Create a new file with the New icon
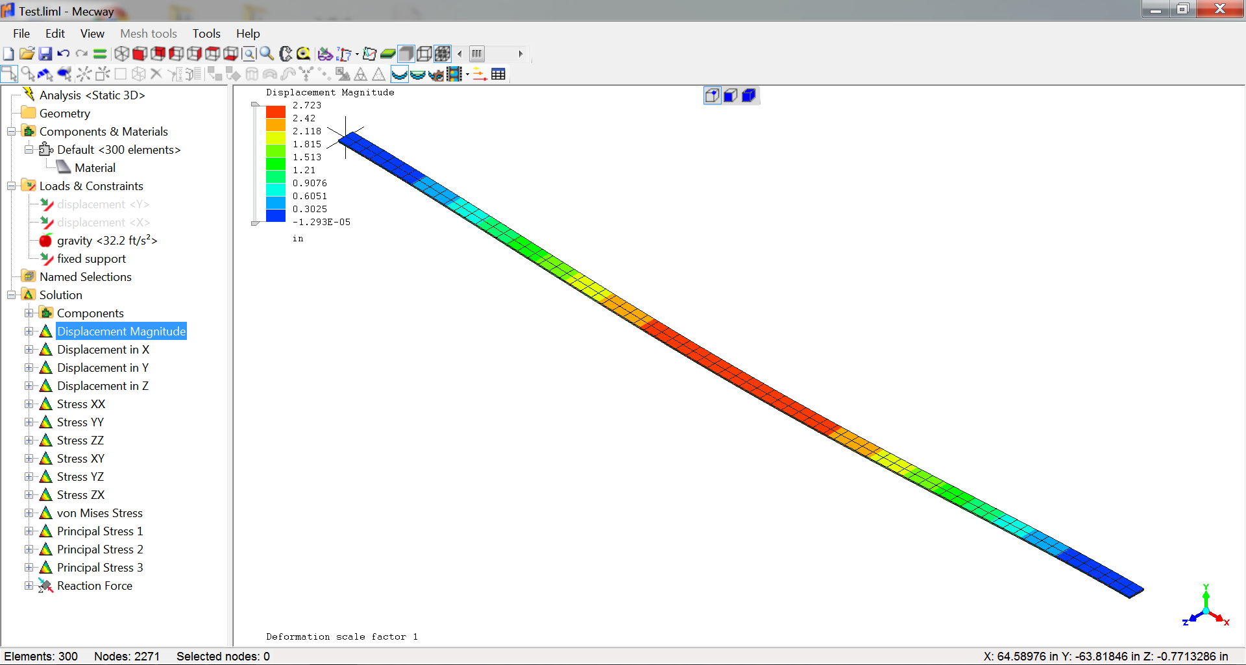 tap(8, 54)
